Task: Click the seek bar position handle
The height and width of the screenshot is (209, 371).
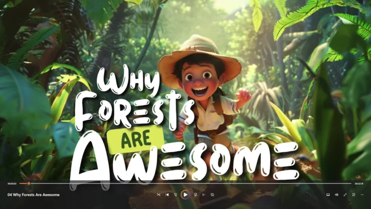Action: 29,184
